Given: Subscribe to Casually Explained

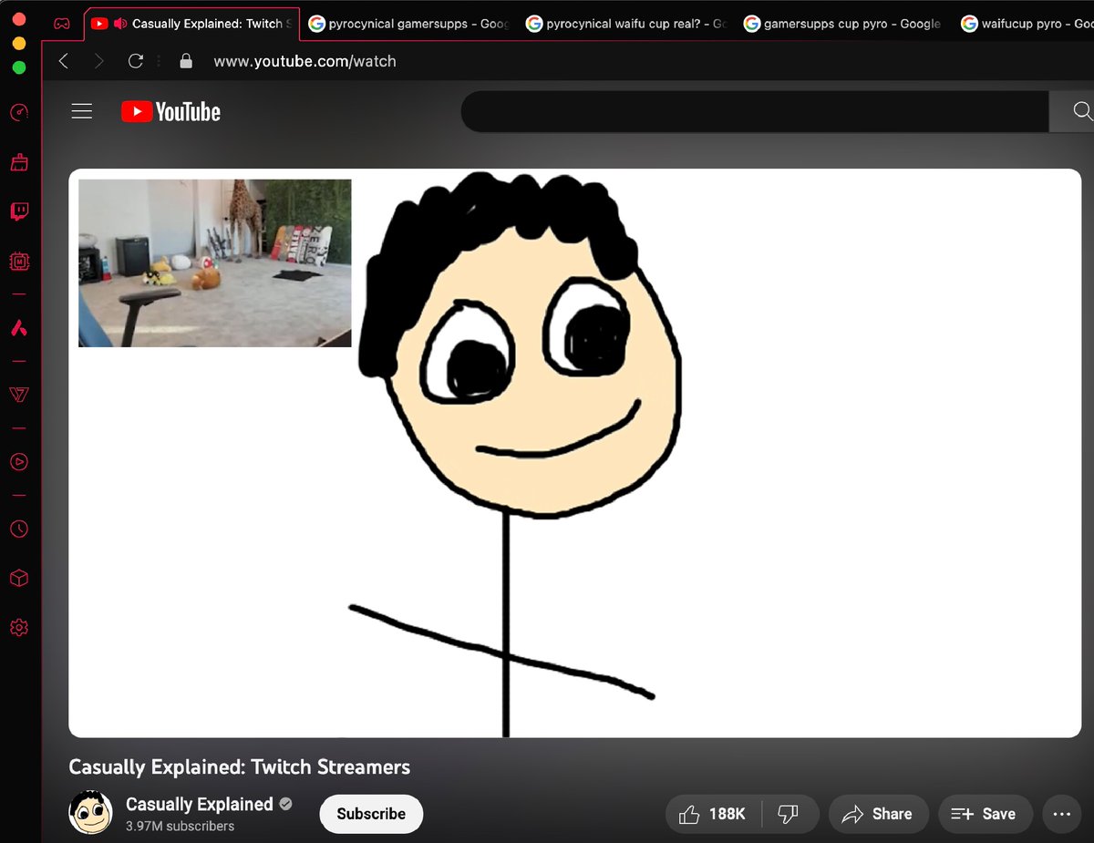Looking at the screenshot, I should (371, 814).
